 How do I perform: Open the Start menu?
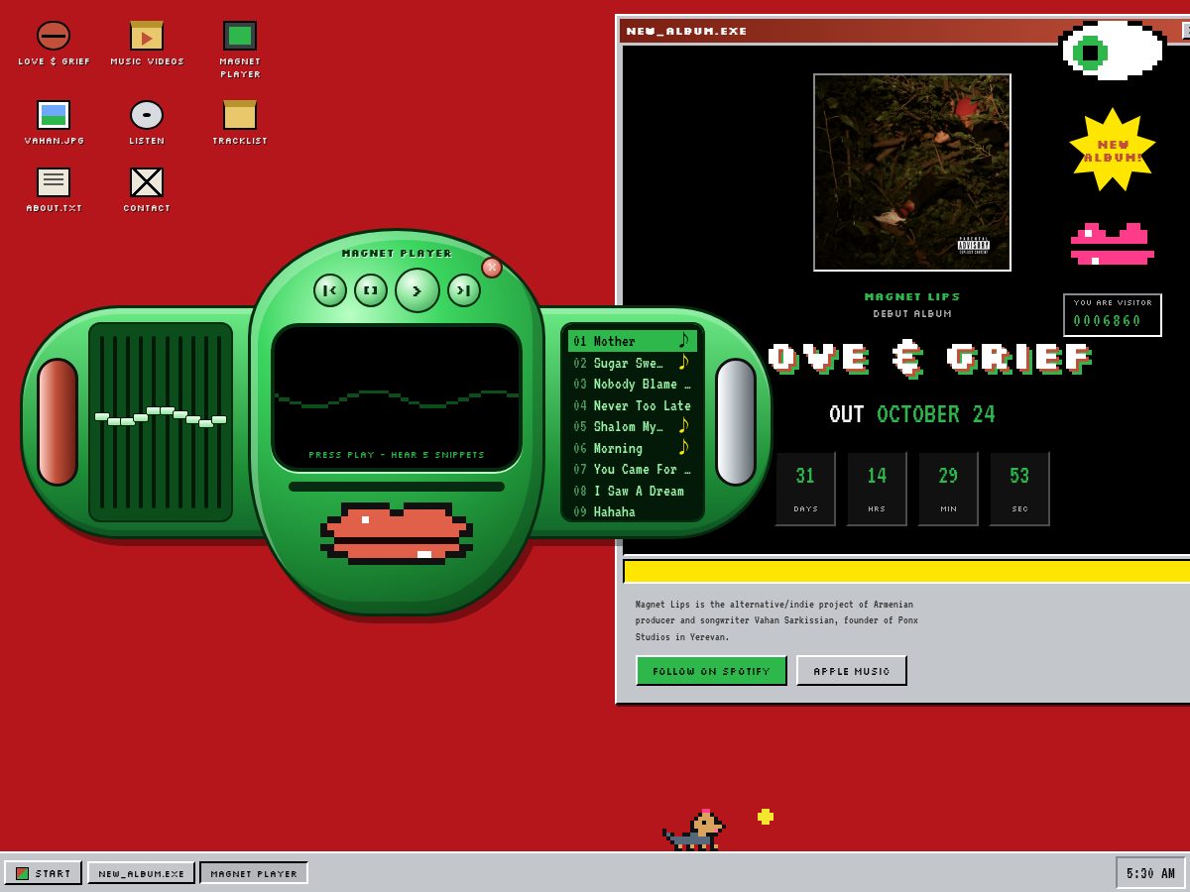[44, 873]
